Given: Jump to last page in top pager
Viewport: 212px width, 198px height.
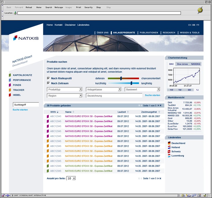Looking at the screenshot, I should (160, 105).
